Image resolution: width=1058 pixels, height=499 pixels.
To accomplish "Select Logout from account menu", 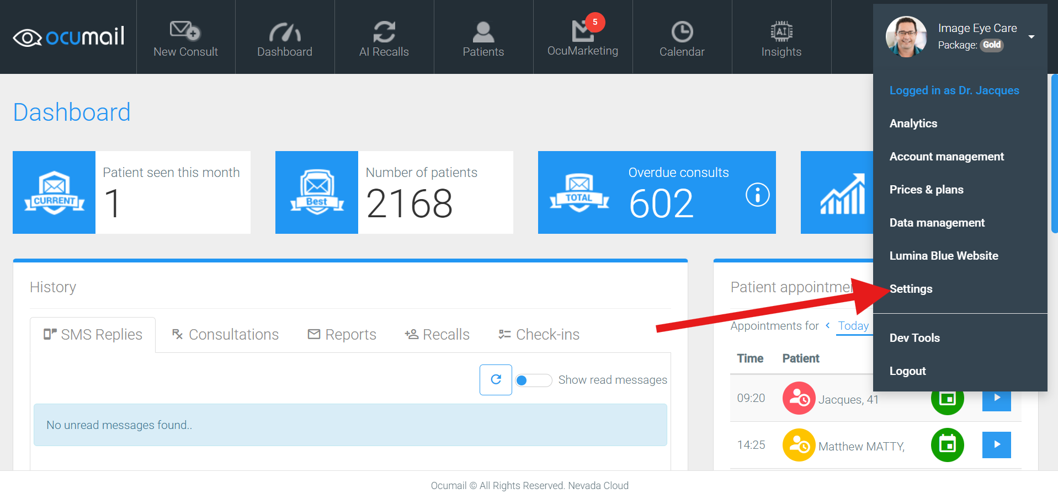I will point(907,371).
